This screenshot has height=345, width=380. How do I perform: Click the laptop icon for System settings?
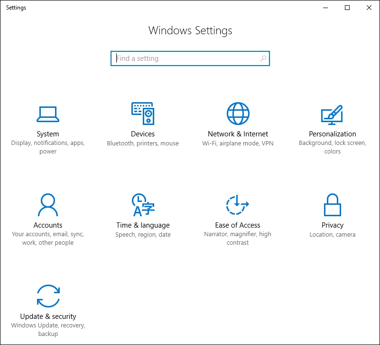48,114
